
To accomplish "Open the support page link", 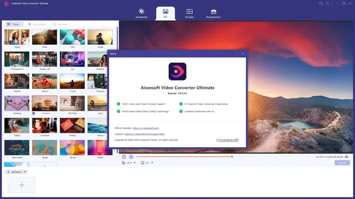I will pos(145,134).
